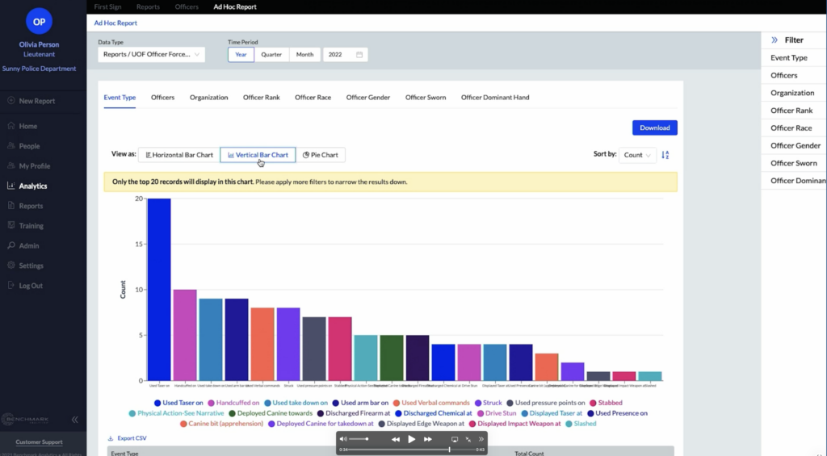Click the rewind button in player

click(396, 439)
